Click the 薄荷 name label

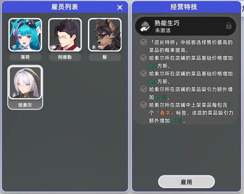tap(25, 57)
